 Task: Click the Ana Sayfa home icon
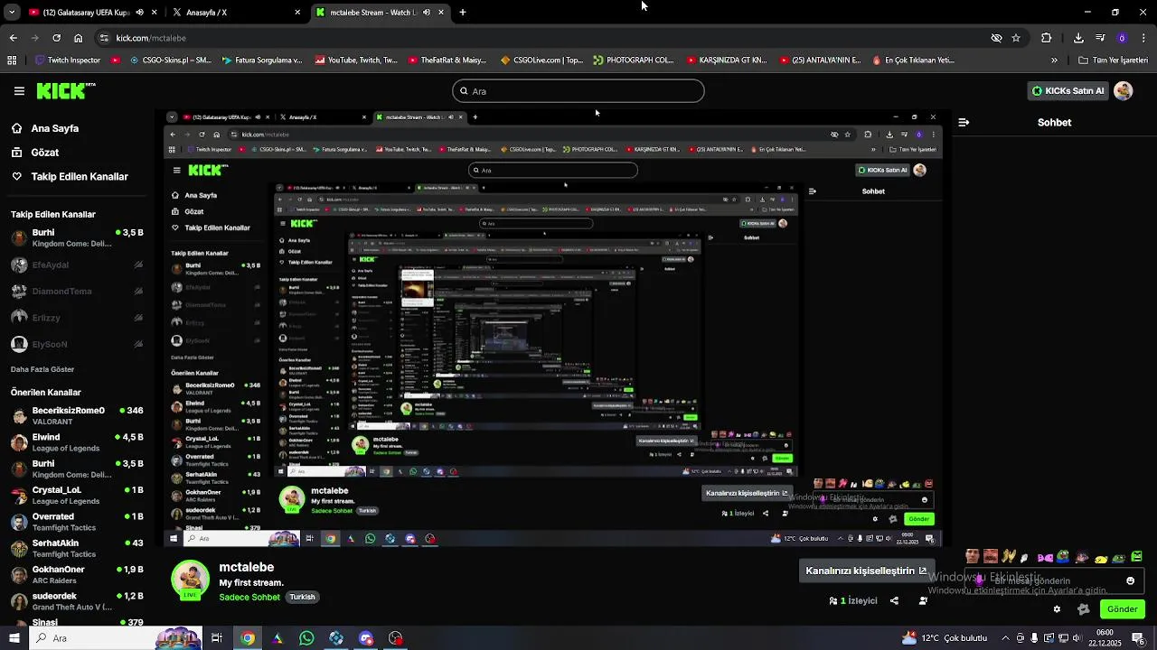coord(17,128)
